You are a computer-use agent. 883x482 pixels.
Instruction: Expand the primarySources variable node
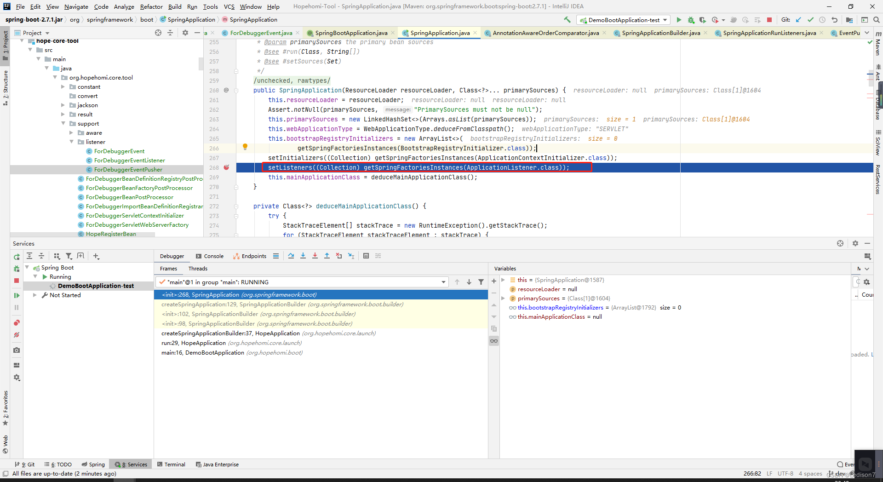(x=503, y=298)
